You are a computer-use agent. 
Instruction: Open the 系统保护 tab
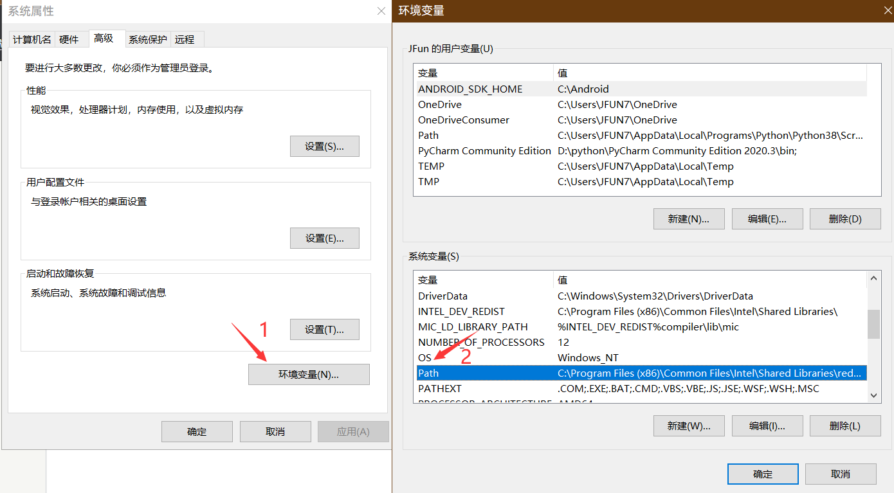[147, 39]
